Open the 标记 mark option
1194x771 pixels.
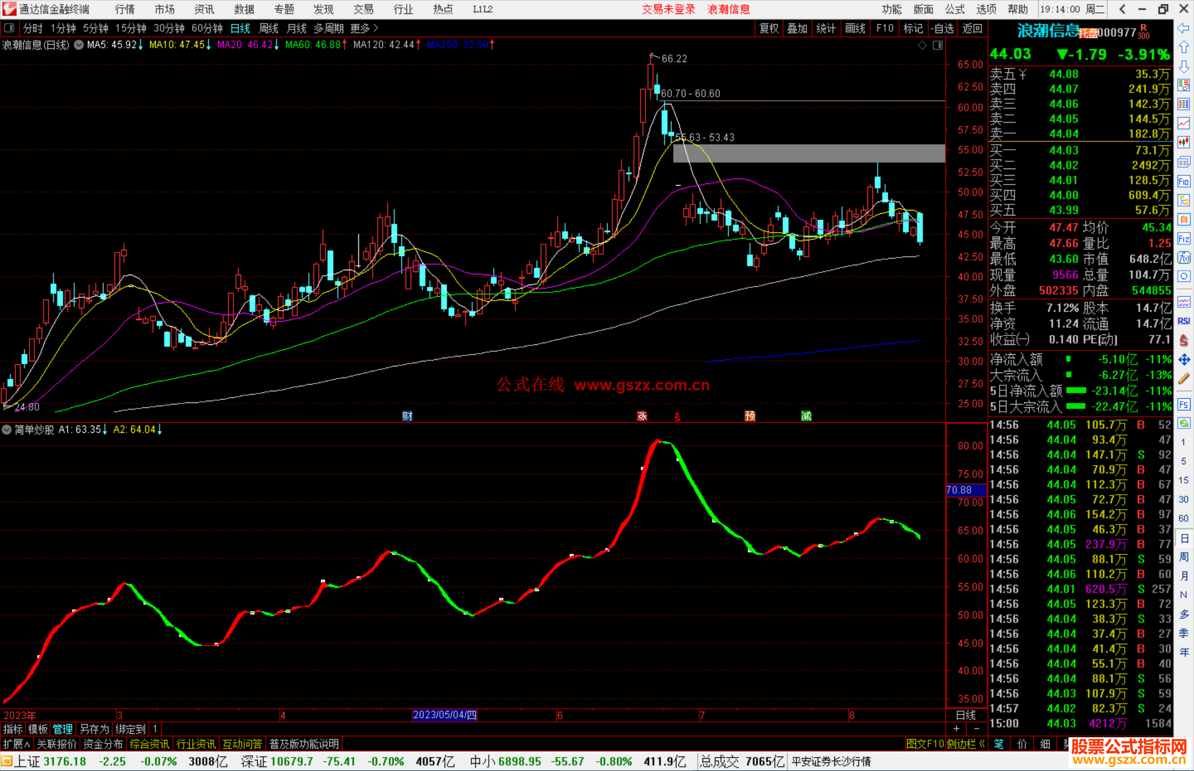tap(913, 28)
